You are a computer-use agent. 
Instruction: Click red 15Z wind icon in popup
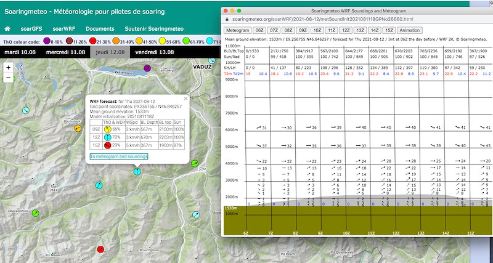107,145
